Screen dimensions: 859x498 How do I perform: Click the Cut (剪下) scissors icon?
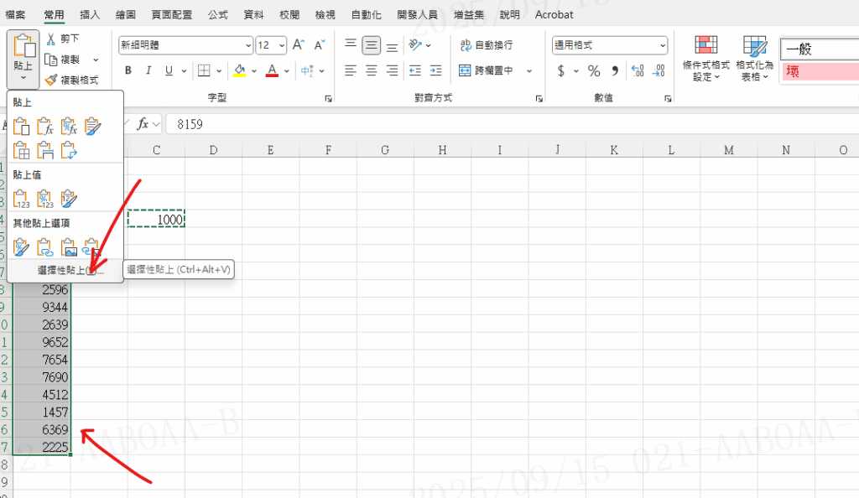[51, 39]
